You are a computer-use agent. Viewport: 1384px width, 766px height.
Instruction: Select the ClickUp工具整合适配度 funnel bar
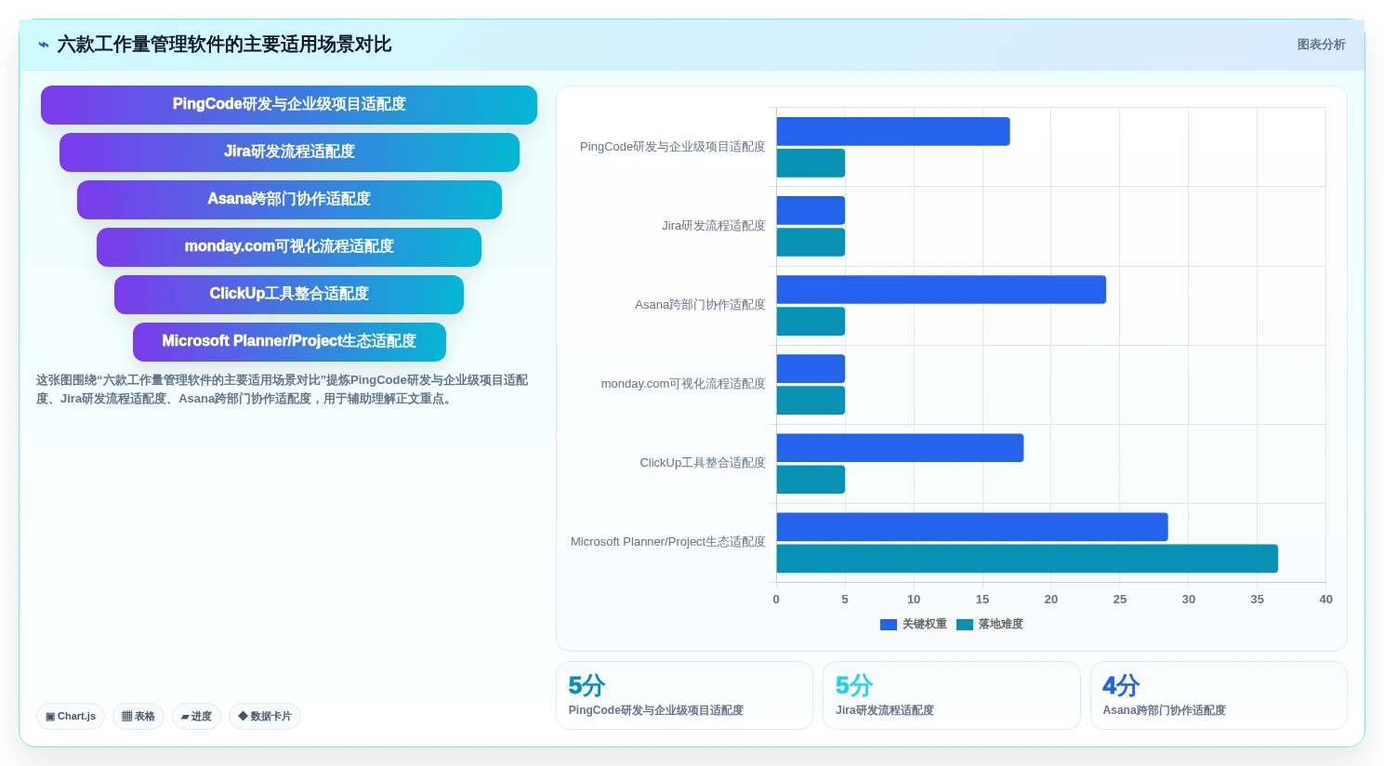[289, 295]
